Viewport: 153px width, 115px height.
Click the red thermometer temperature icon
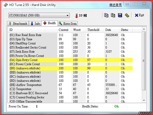[x=76, y=16]
